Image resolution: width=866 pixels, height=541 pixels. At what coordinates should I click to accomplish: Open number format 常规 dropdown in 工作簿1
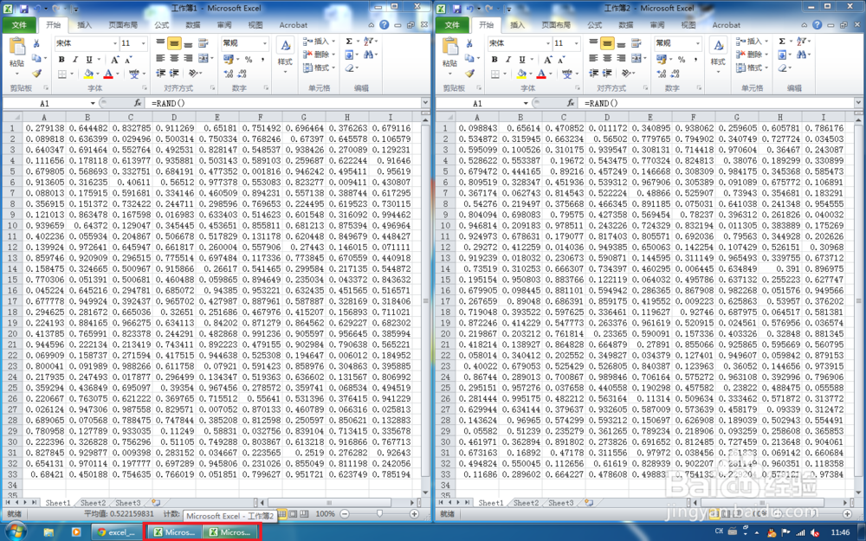pos(264,43)
